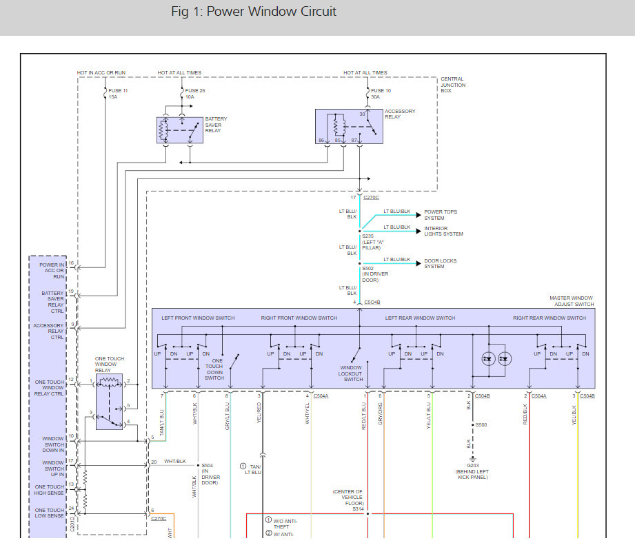This screenshot has width=635, height=554.
Task: Click the Battery Saver Relay symbol
Action: tap(180, 130)
